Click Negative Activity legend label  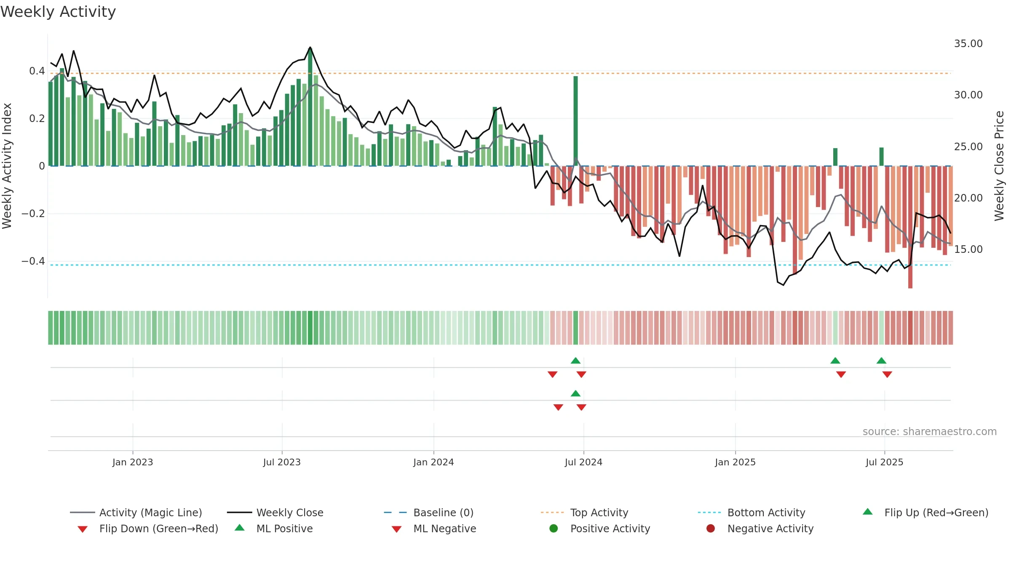tap(770, 528)
